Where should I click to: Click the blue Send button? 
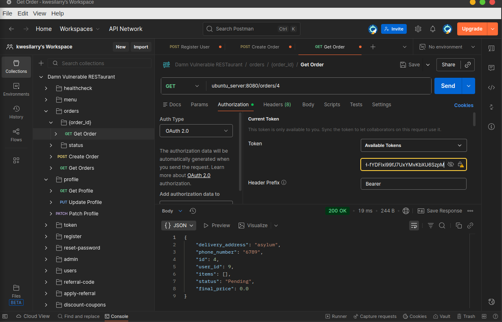coord(447,86)
